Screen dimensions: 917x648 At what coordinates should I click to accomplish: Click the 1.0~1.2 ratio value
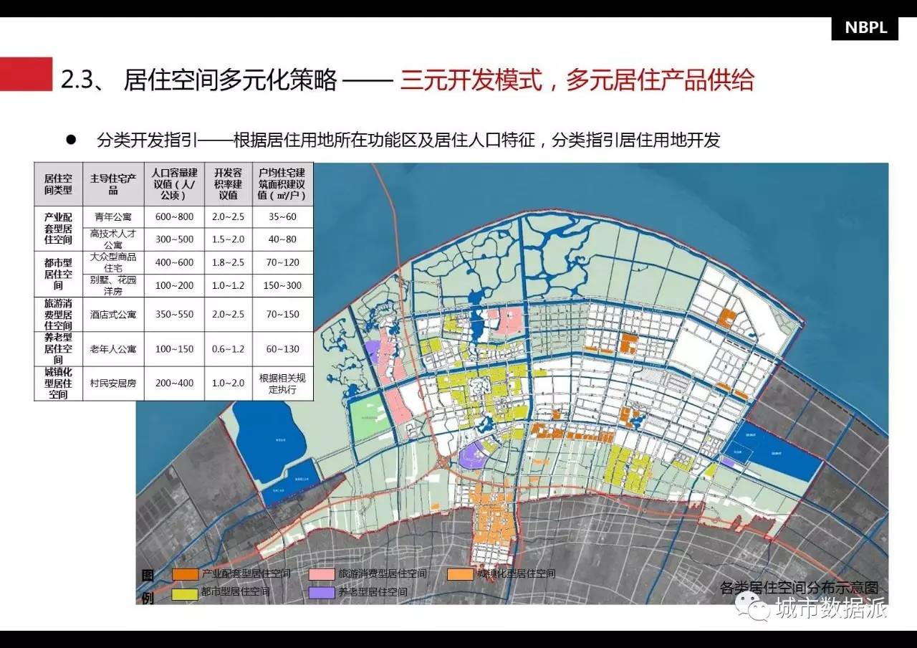point(228,285)
